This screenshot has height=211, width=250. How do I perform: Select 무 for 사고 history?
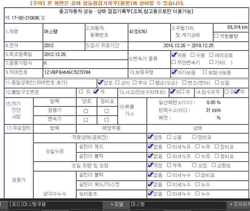point(183,92)
